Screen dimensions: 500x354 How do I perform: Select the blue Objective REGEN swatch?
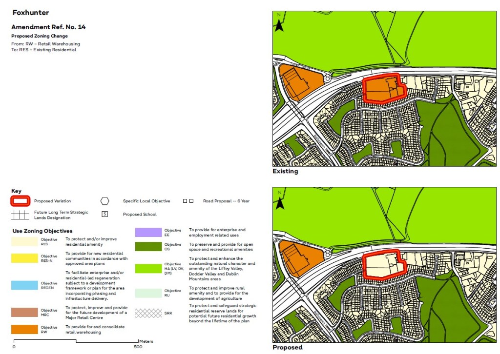[25, 285]
